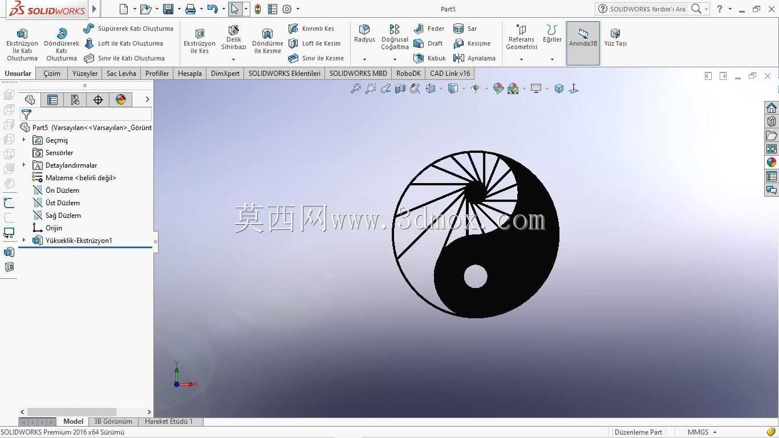Open Section View tool icon
The width and height of the screenshot is (779, 438).
pyautogui.click(x=400, y=88)
